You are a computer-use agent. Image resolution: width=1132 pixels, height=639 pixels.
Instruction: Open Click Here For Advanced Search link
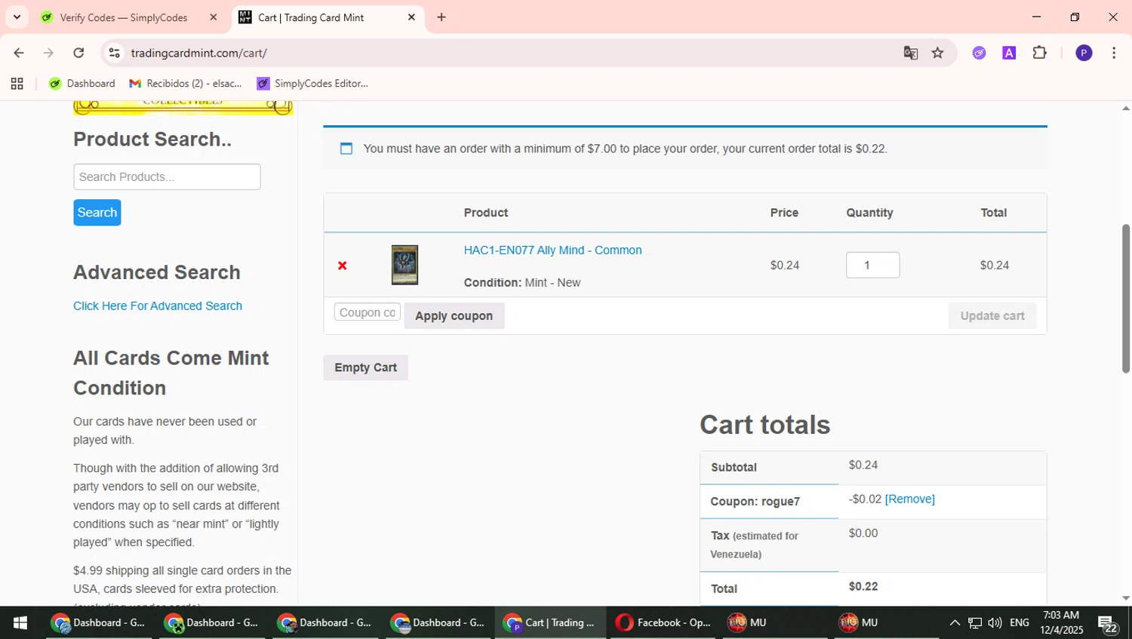[158, 306]
